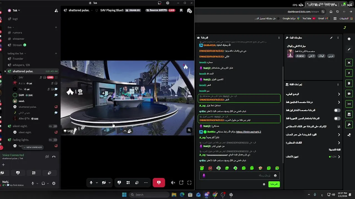
Task: Toggle subscribers-only chat switch
Action: (x=337, y=110)
